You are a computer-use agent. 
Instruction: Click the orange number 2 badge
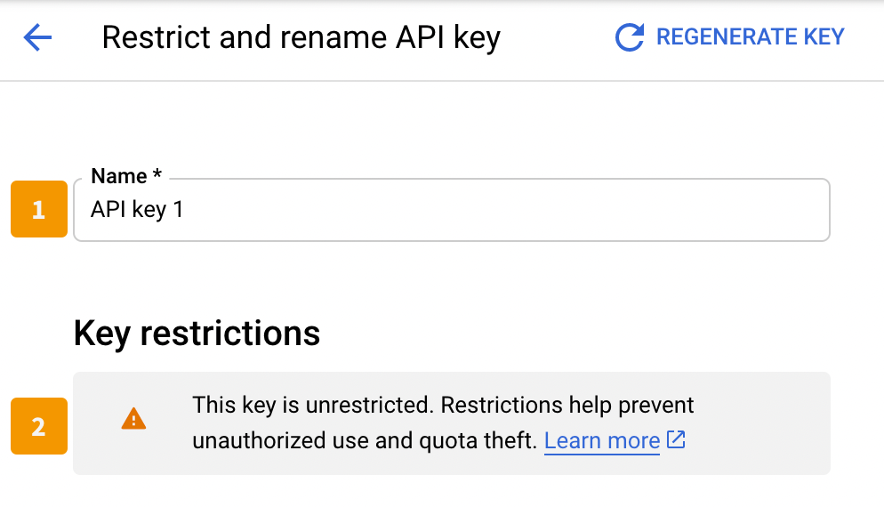click(x=39, y=426)
